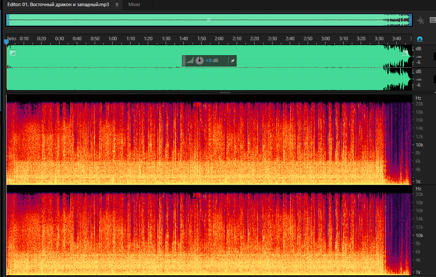
Task: Click the volume bars icon in HUD
Action: click(190, 60)
